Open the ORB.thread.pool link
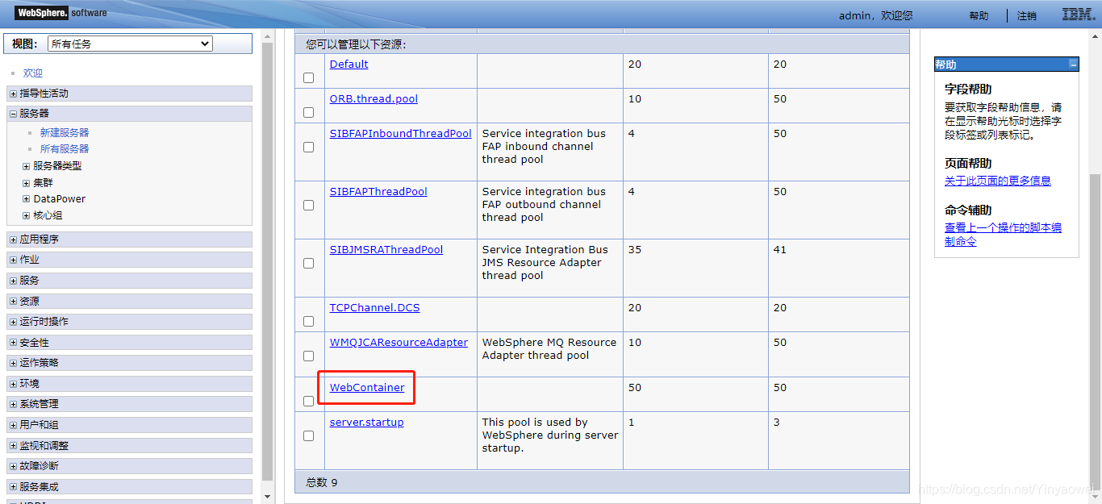Screen dimensions: 1102x504 click(374, 99)
